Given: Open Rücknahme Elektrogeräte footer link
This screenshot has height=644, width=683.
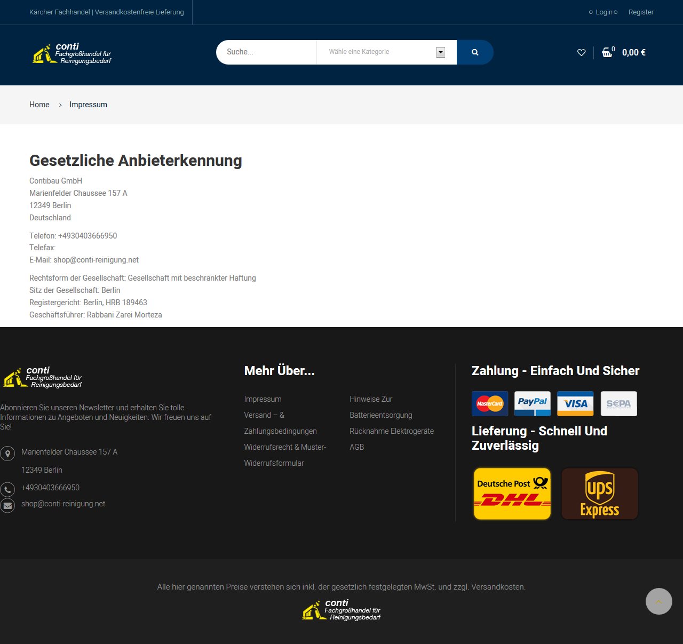Looking at the screenshot, I should coord(392,431).
